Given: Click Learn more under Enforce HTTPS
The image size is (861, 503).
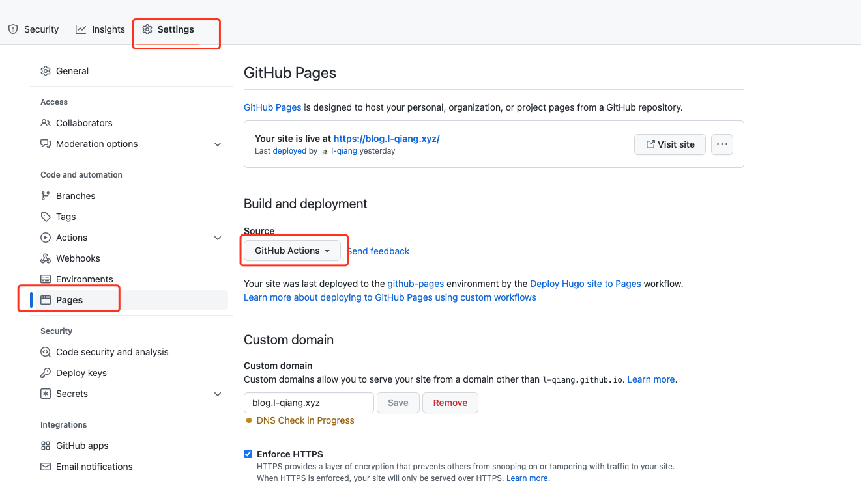Looking at the screenshot, I should coord(527,478).
